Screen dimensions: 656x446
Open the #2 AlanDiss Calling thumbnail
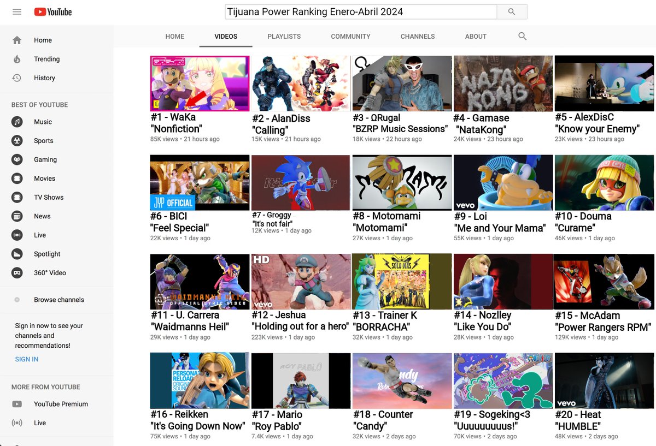[x=300, y=83]
